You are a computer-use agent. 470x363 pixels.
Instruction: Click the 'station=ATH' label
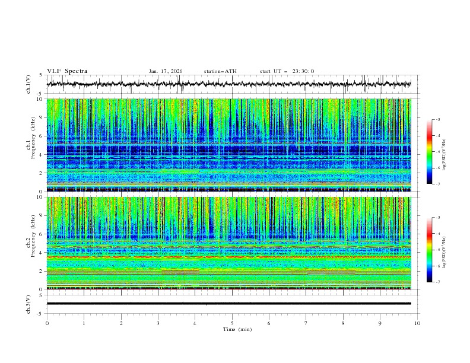click(x=220, y=71)
